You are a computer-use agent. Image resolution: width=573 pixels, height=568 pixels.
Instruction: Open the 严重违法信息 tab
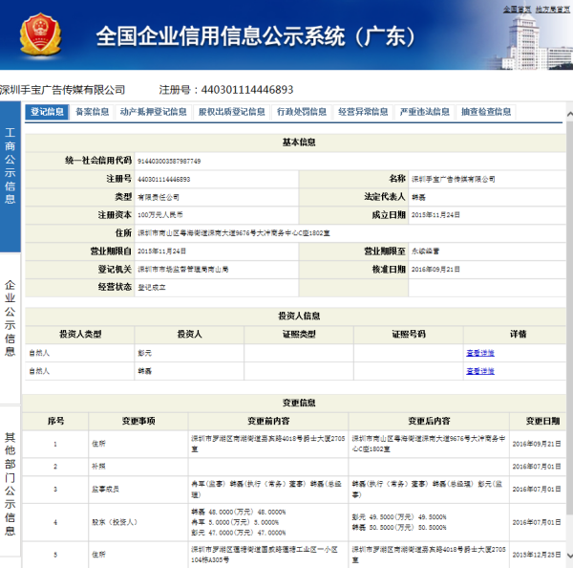(424, 112)
